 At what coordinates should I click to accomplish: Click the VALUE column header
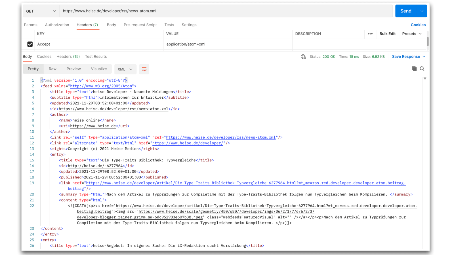(x=172, y=34)
